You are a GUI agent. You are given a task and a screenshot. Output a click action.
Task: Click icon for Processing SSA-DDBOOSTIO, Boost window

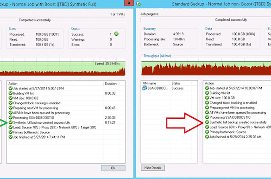coord(11,117)
